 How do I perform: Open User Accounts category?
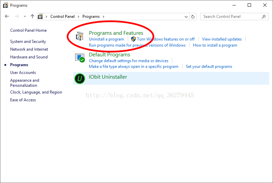(x=23, y=73)
